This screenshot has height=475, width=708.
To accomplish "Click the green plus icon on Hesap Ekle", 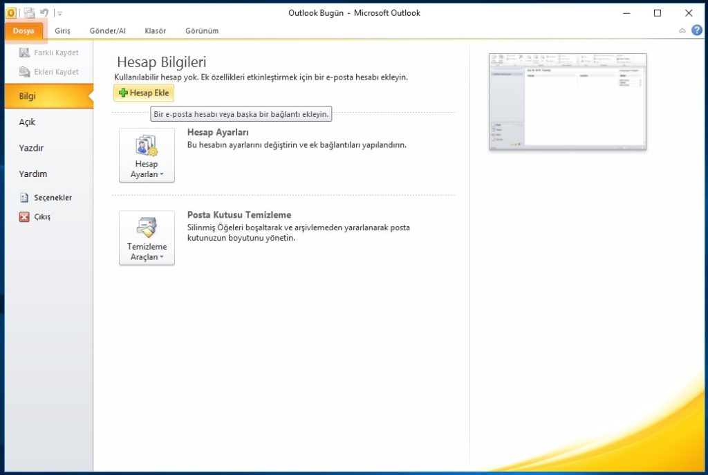I will coord(123,93).
